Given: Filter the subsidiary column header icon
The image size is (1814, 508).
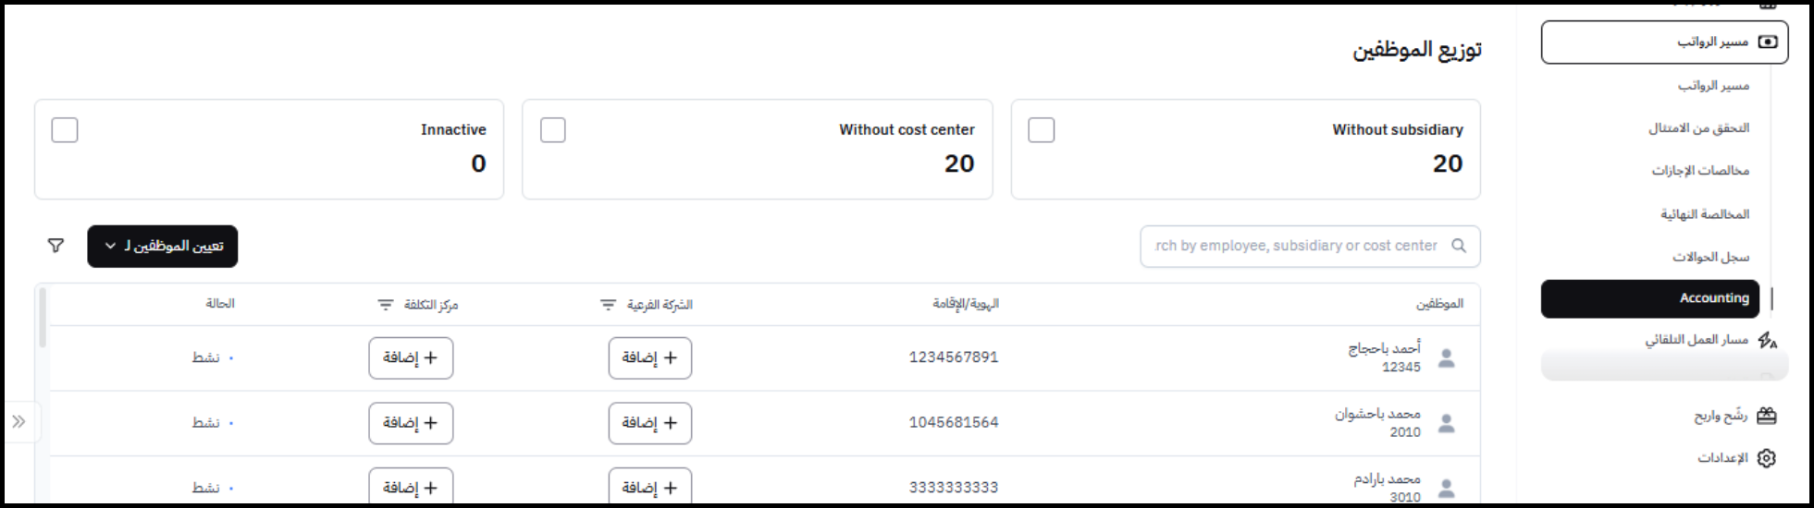Looking at the screenshot, I should [608, 305].
